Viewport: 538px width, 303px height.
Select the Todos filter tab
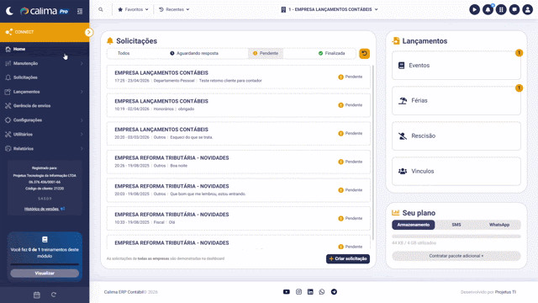pos(124,53)
